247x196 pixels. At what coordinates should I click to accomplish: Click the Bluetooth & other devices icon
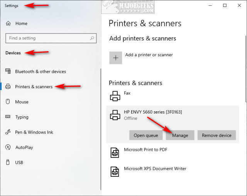[8, 71]
